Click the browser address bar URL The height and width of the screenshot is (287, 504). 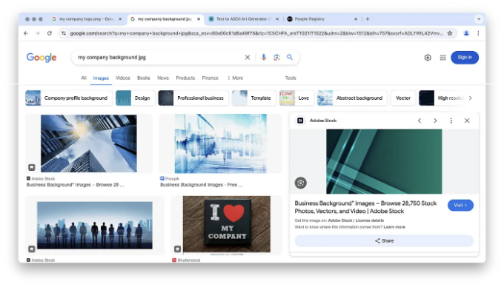pyautogui.click(x=256, y=33)
